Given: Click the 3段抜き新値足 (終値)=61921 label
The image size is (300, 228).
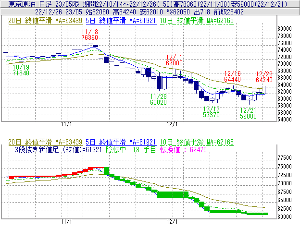Looking at the screenshot, I should click(58, 149).
